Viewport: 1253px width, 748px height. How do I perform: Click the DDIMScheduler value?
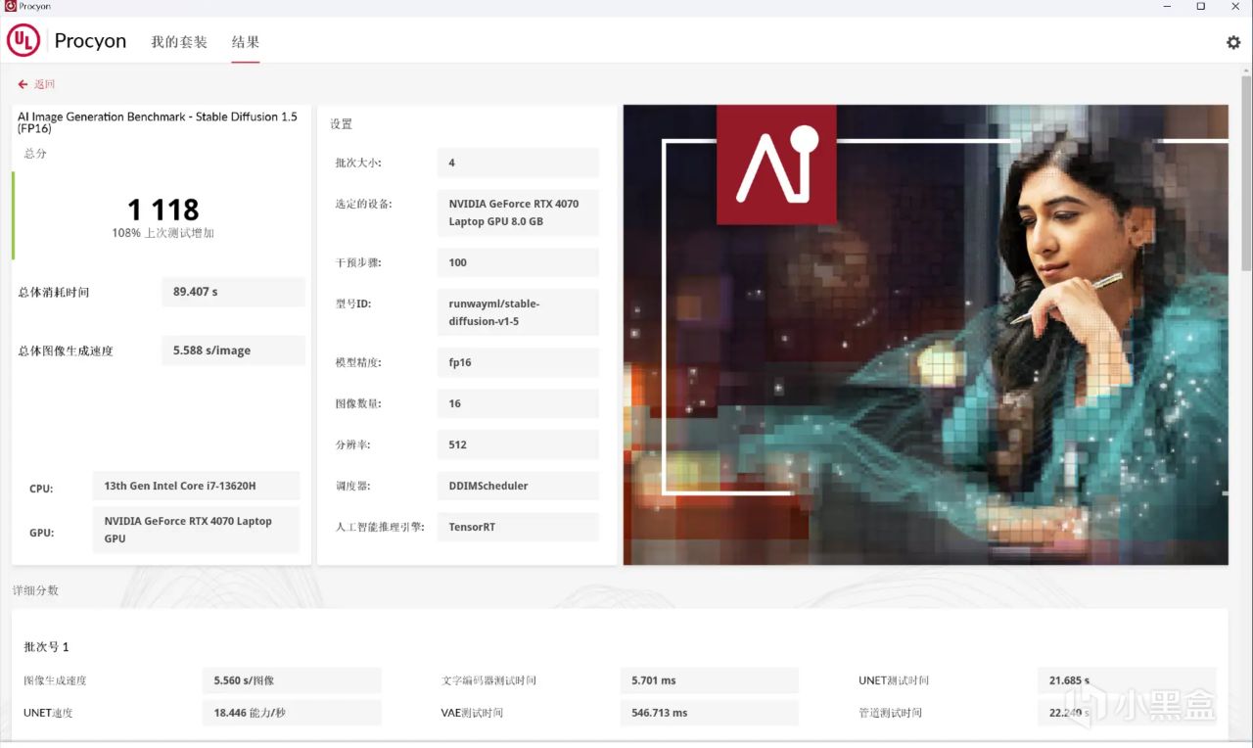point(518,486)
